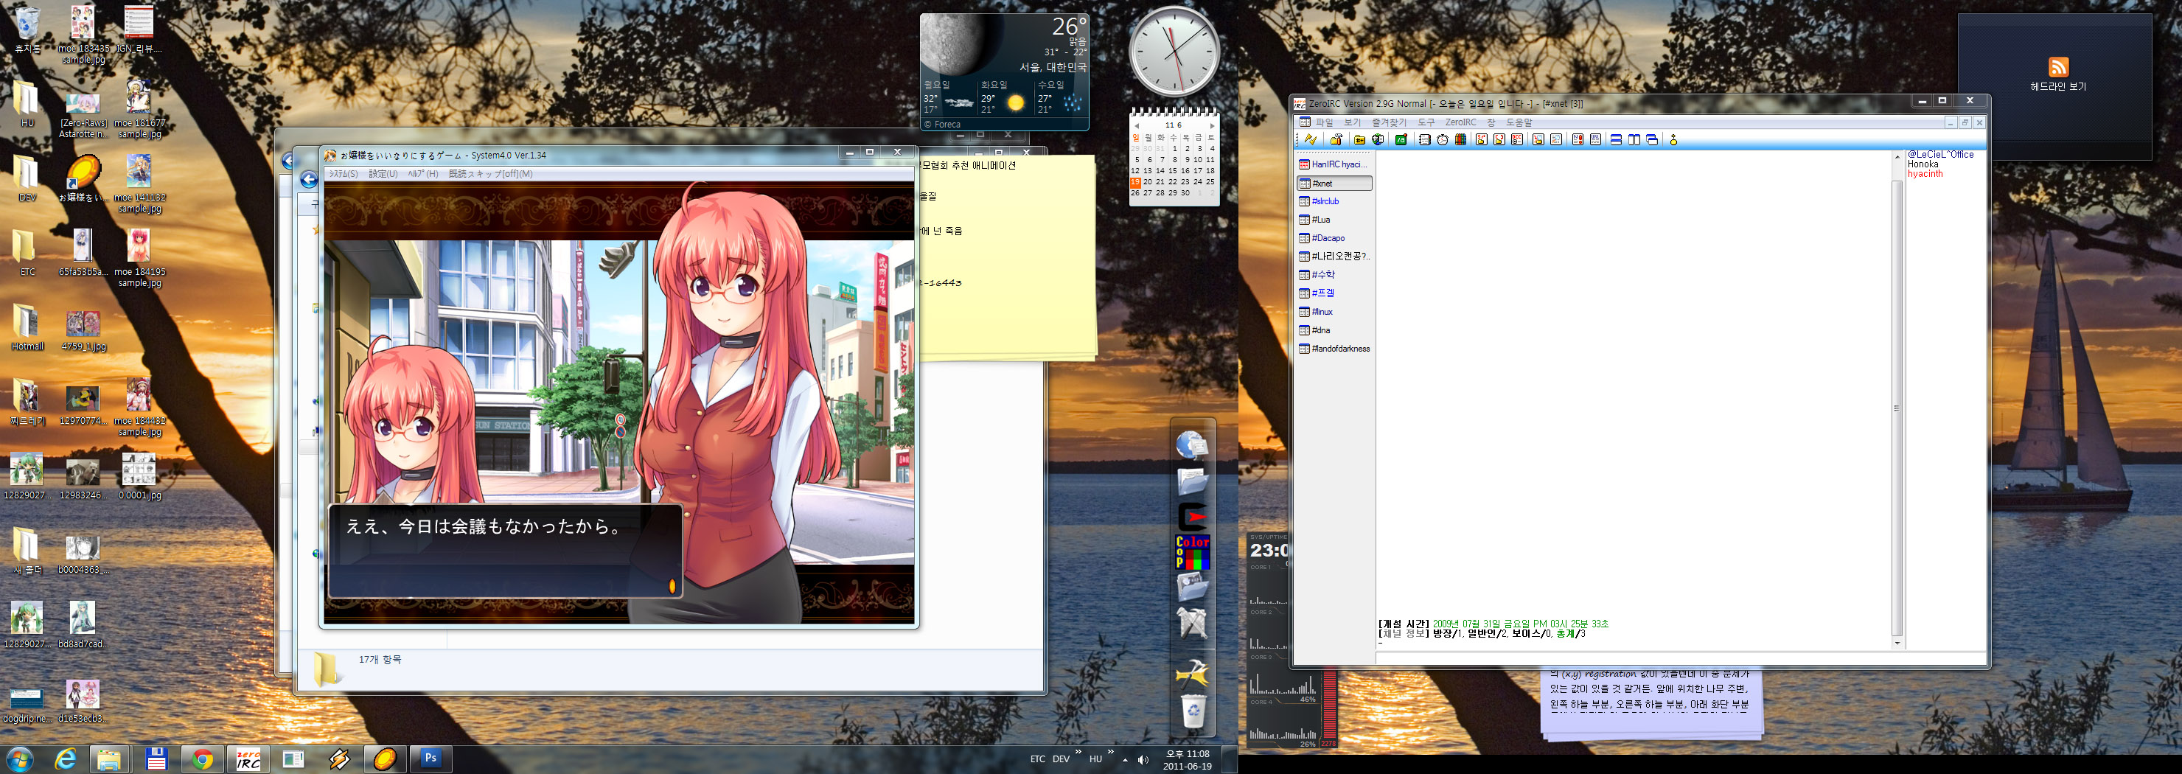Click the Color Cop icon in the dock
Viewport: 2182px width, 774px height.
pyautogui.click(x=1192, y=551)
